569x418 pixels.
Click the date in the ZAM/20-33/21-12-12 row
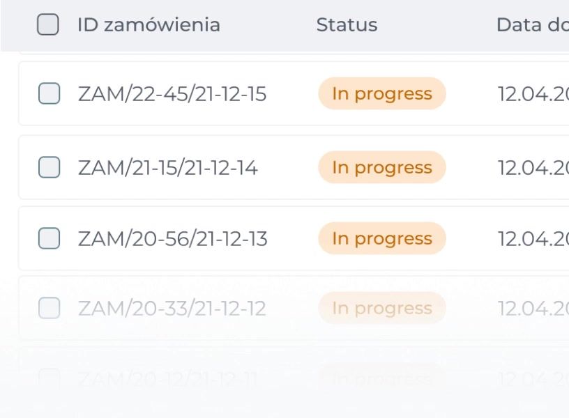[532, 308]
